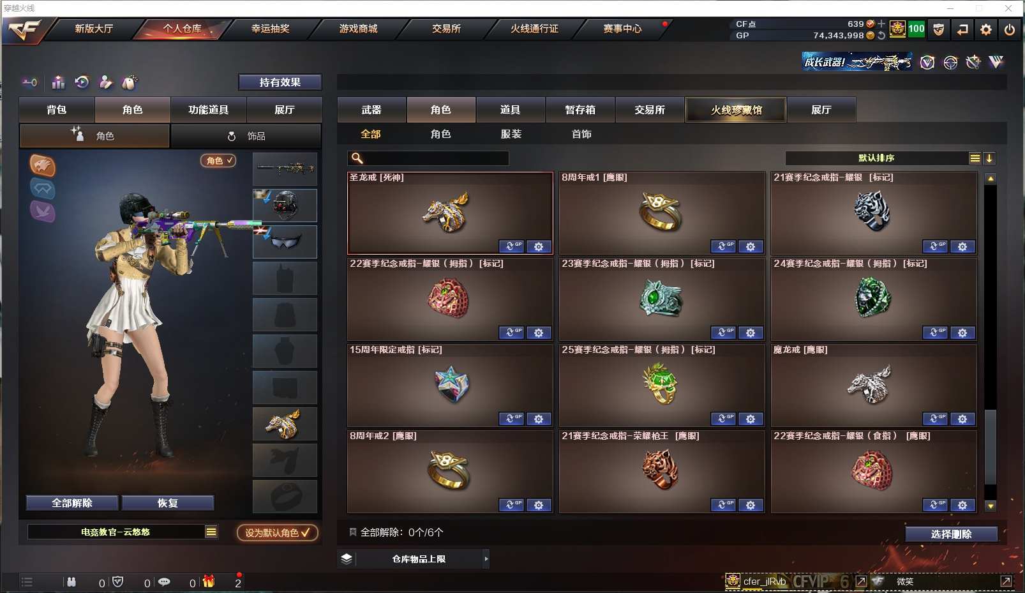
Task: Switch to the 火线珍藏馆 tab
Action: (736, 110)
